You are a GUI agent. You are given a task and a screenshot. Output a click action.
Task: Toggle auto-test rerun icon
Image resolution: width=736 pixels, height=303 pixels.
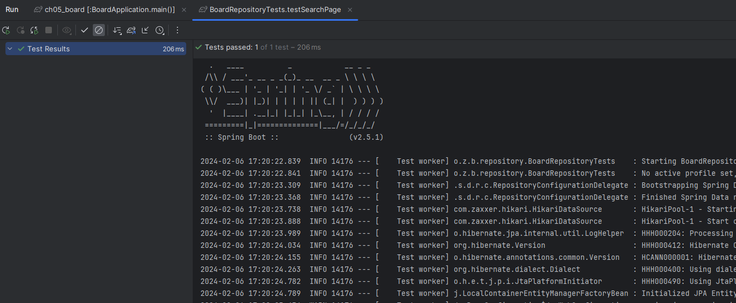(34, 31)
